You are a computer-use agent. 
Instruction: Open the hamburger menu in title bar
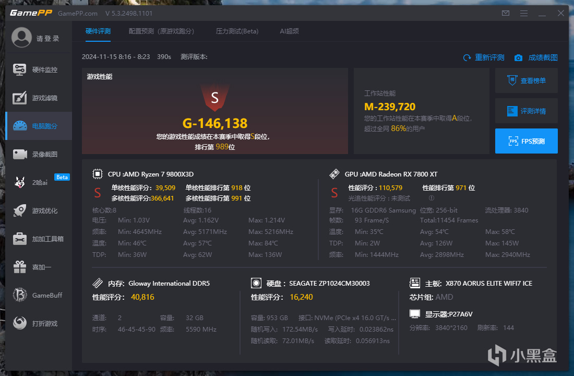tap(524, 13)
